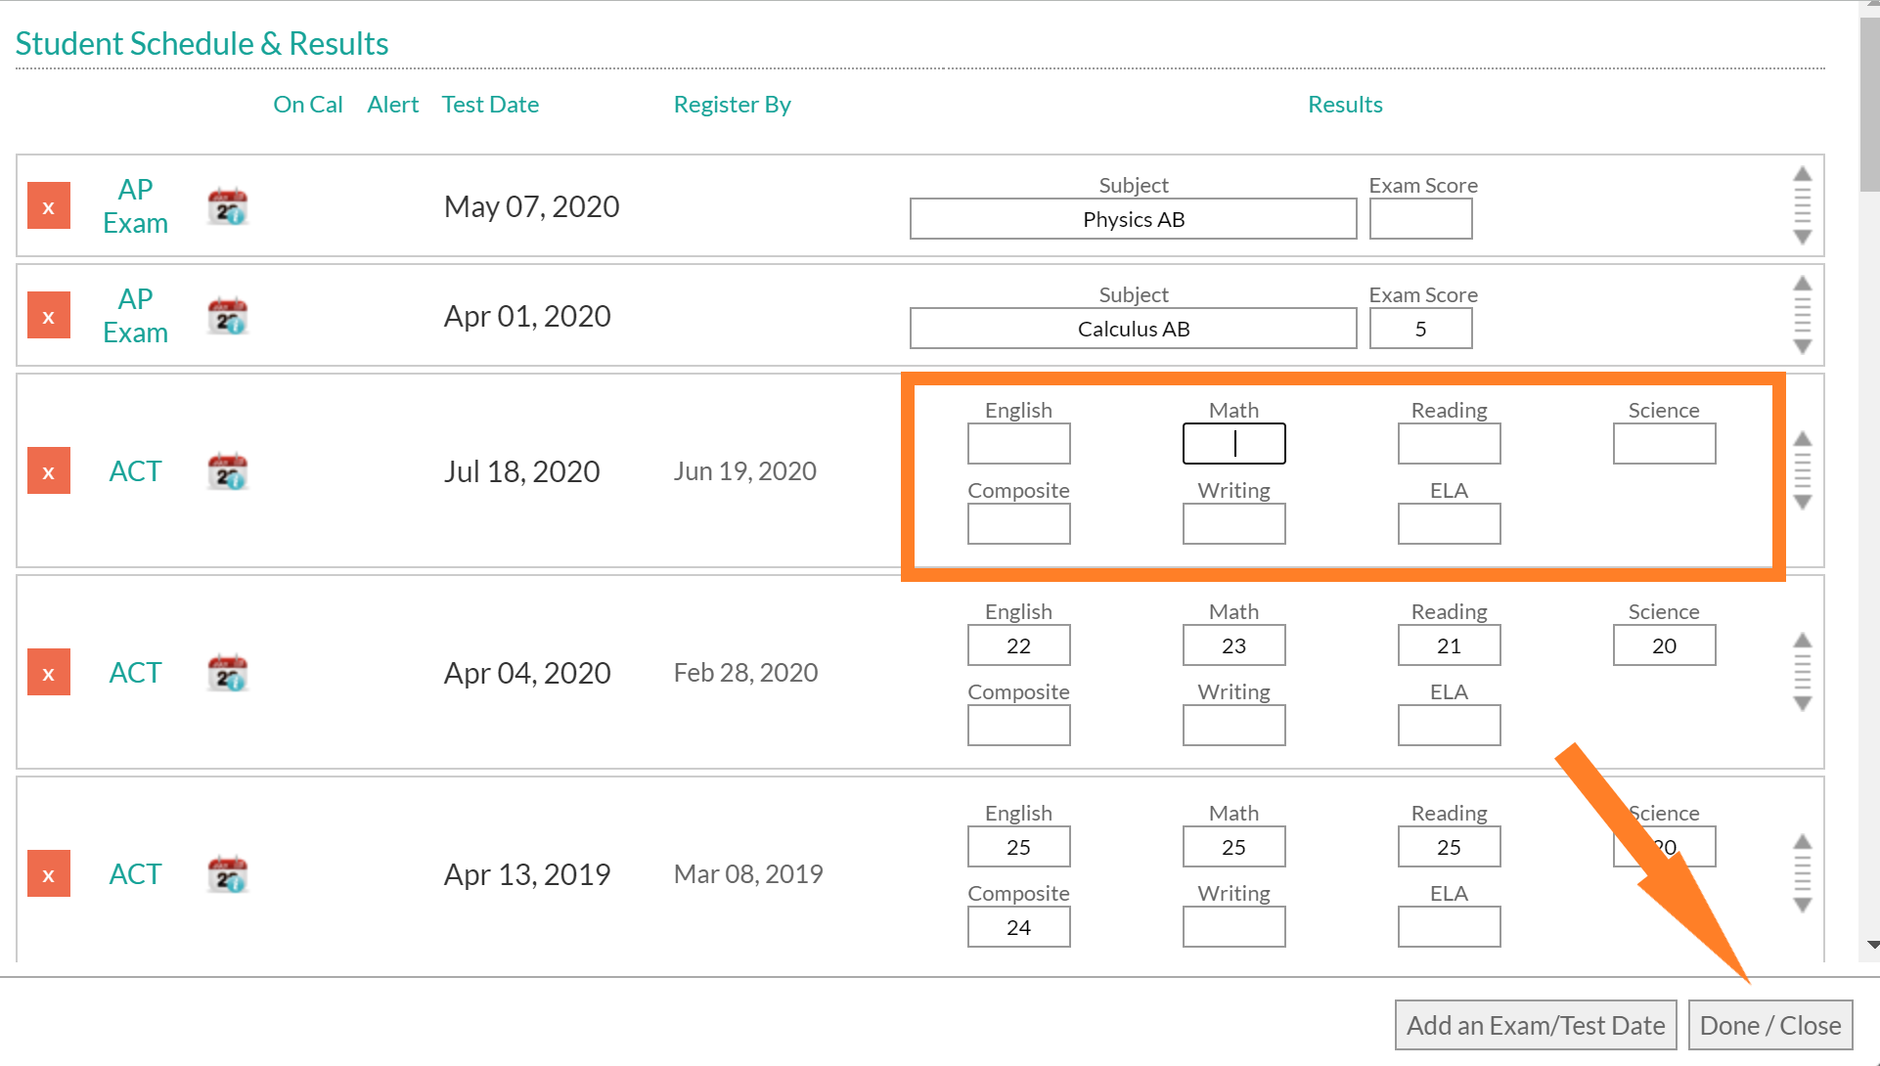
Task: Click the Test Date column header
Action: [490, 105]
